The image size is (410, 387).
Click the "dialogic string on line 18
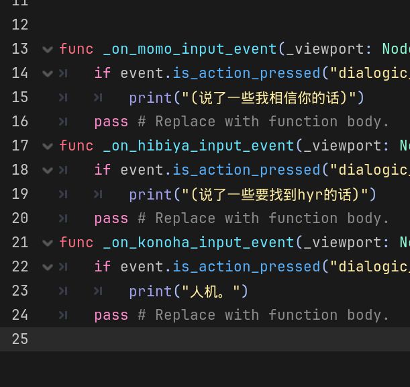[x=370, y=170]
